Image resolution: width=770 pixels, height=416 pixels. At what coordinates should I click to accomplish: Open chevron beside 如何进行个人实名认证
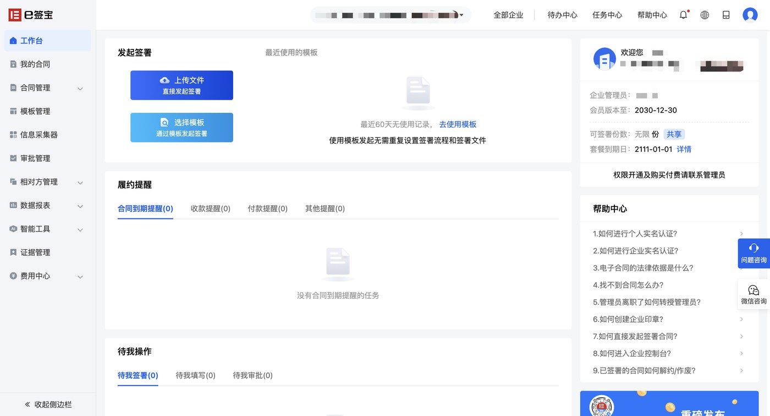pyautogui.click(x=741, y=234)
